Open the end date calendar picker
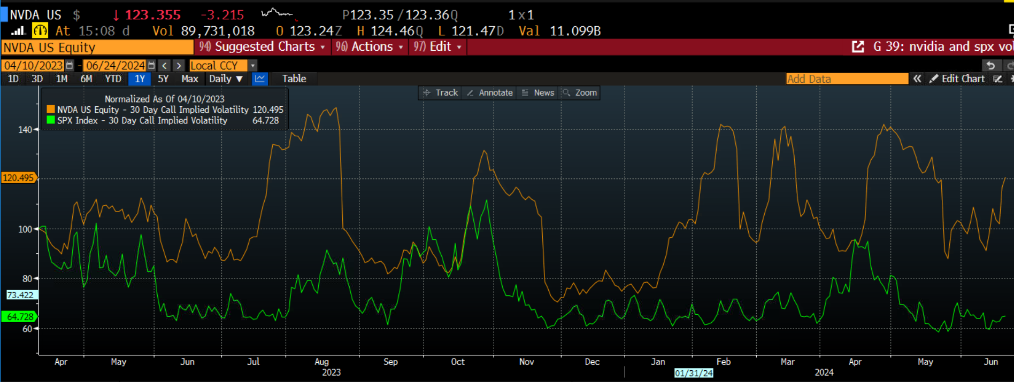This screenshot has width=1014, height=382. click(x=151, y=65)
